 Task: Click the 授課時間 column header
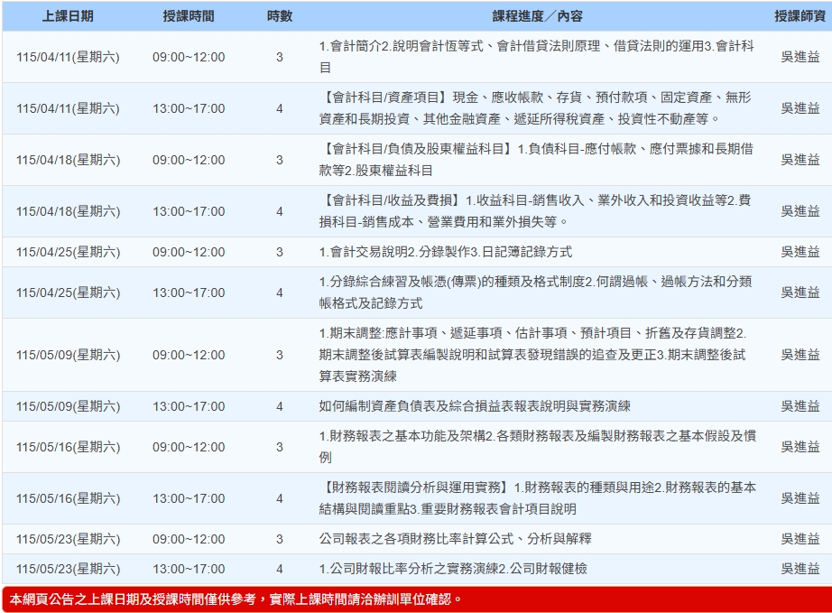[189, 16]
